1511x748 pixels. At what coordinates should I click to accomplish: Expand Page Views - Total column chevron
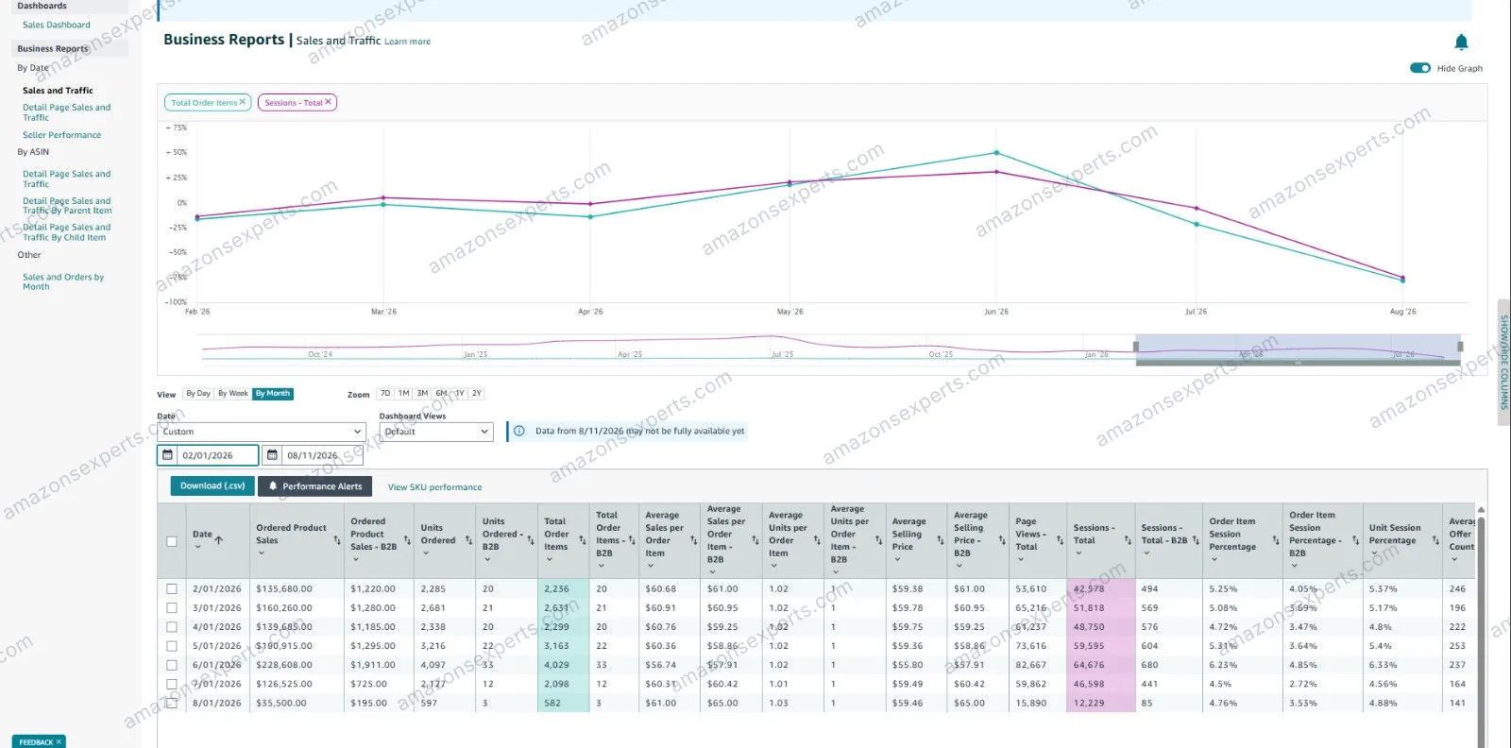tap(1021, 559)
